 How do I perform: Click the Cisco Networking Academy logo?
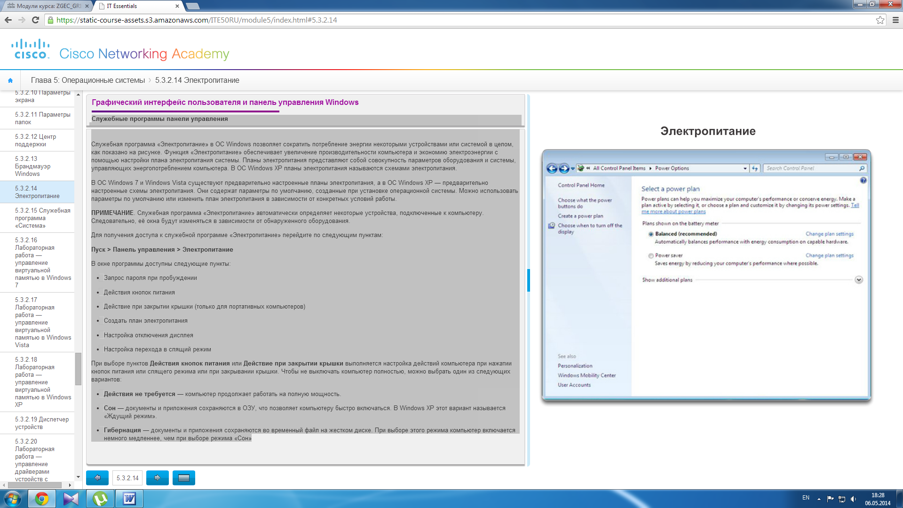point(120,50)
